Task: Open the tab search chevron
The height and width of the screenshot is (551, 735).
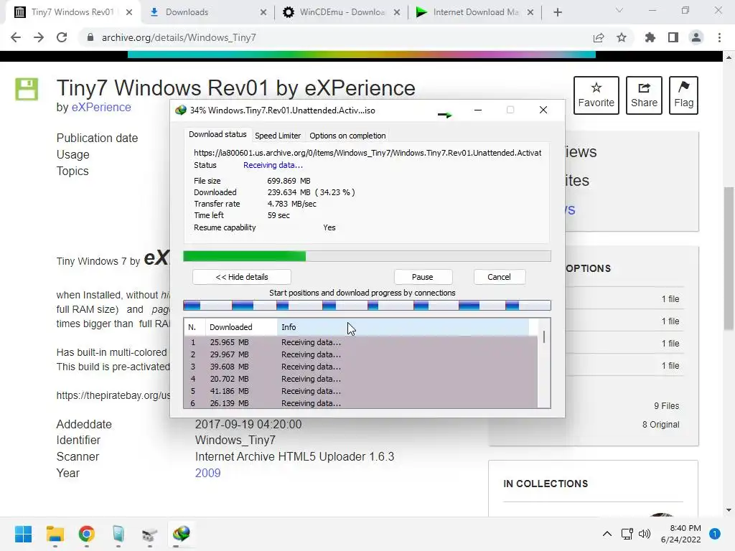Action: (619, 10)
